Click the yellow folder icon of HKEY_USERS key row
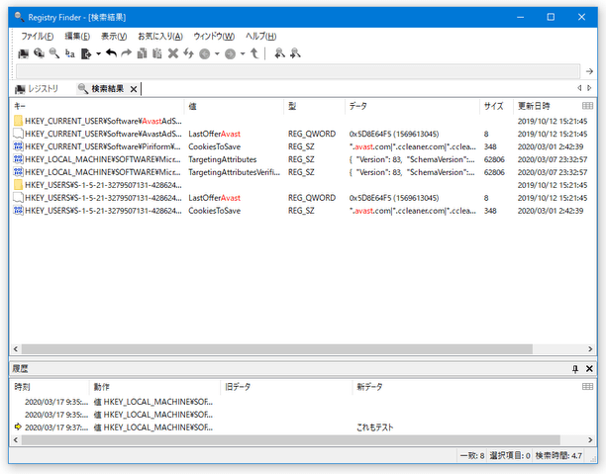The height and width of the screenshot is (474, 606). coord(18,185)
